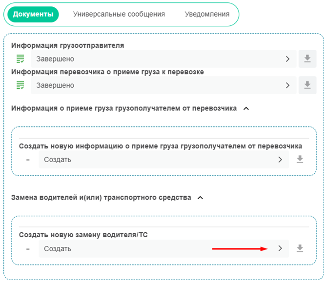Click download icon in замена водителя/ТС row

(x=300, y=248)
